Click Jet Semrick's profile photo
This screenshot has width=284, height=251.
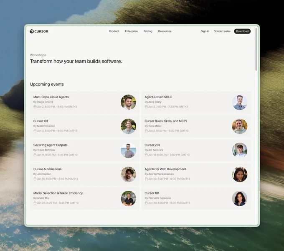pos(240,150)
